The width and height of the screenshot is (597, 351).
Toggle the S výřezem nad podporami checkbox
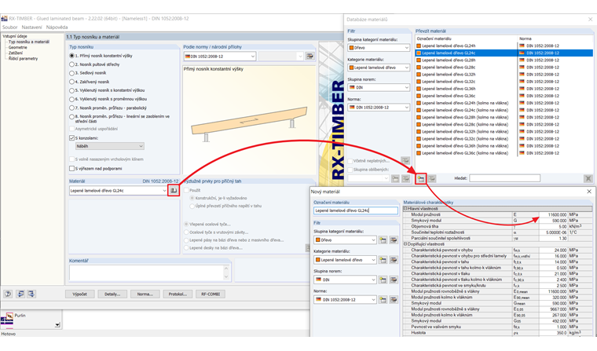71,168
